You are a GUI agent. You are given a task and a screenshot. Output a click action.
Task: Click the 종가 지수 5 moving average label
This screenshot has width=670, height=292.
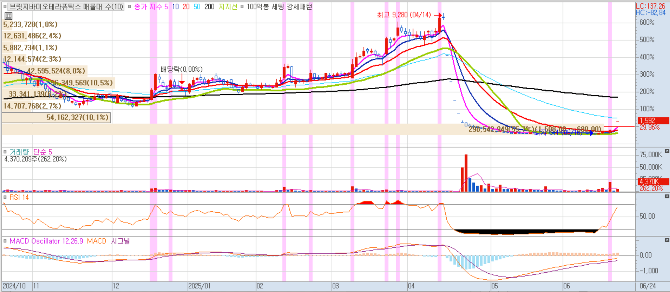pos(151,6)
